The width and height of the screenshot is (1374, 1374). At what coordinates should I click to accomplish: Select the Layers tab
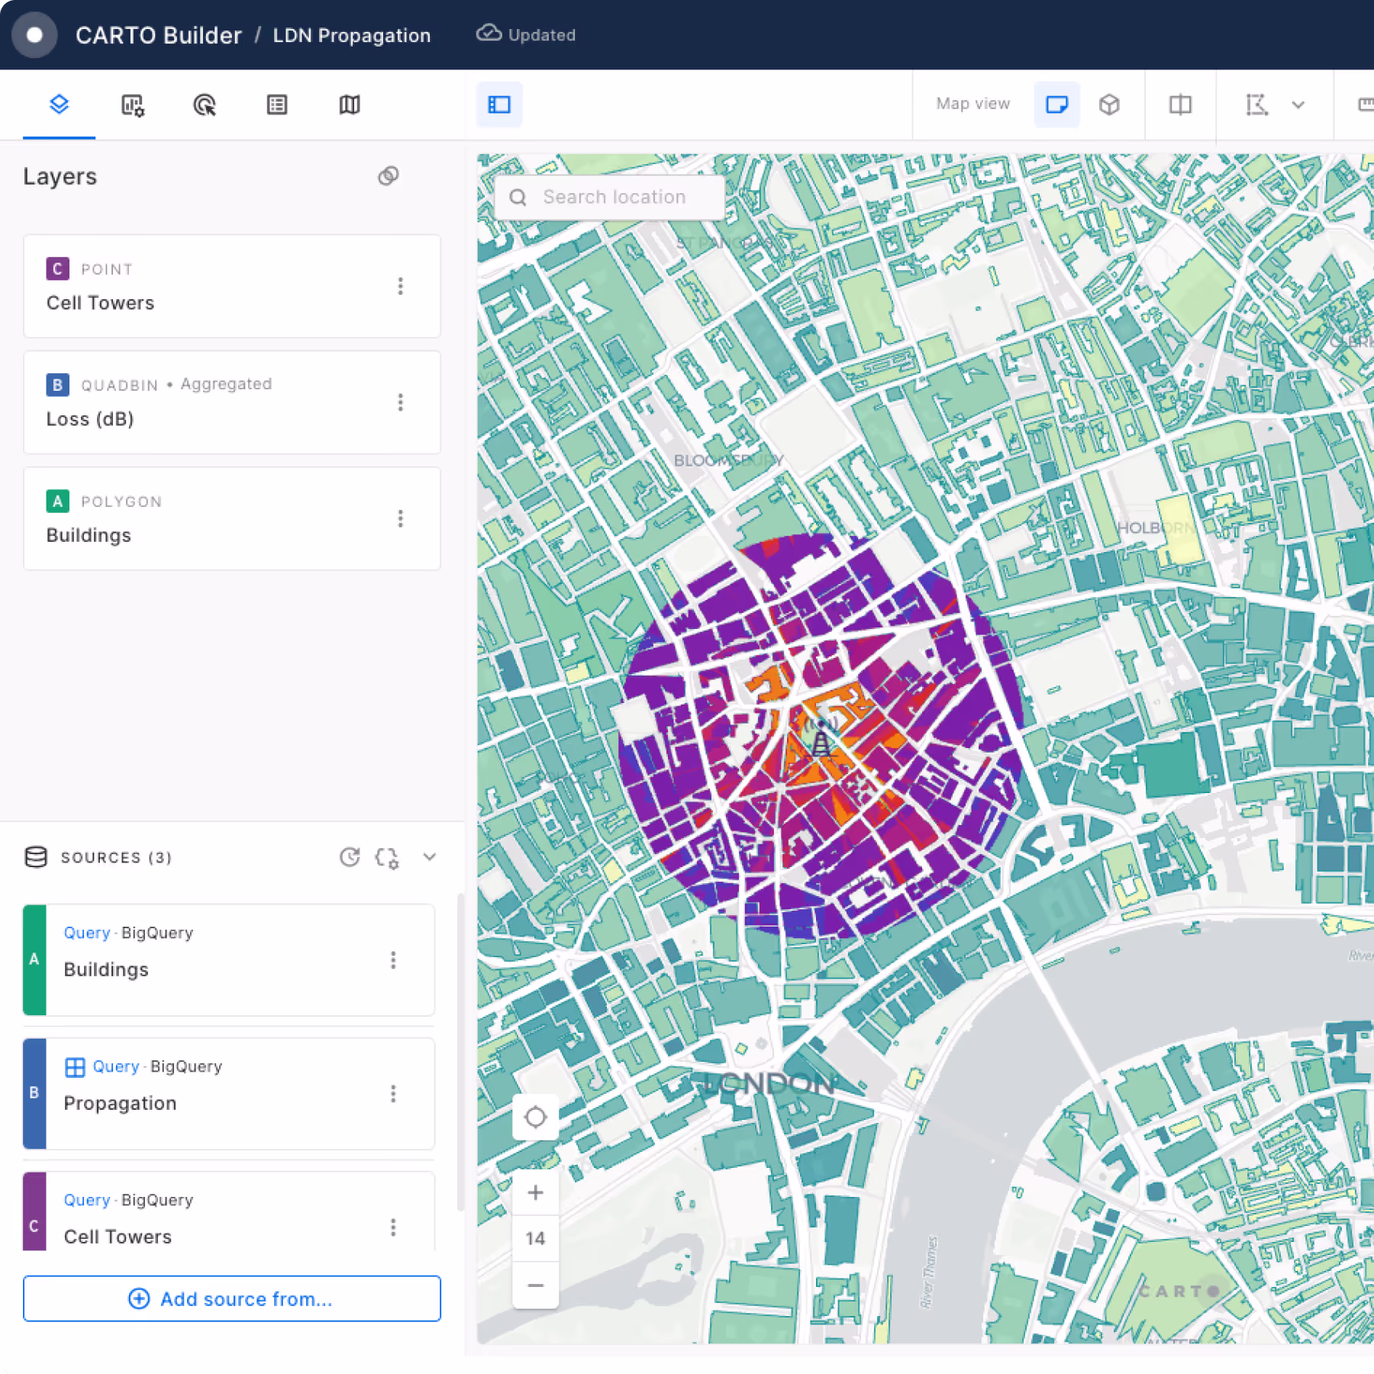tap(59, 105)
